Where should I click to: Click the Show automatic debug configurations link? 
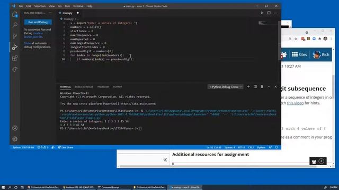[x=28, y=43]
